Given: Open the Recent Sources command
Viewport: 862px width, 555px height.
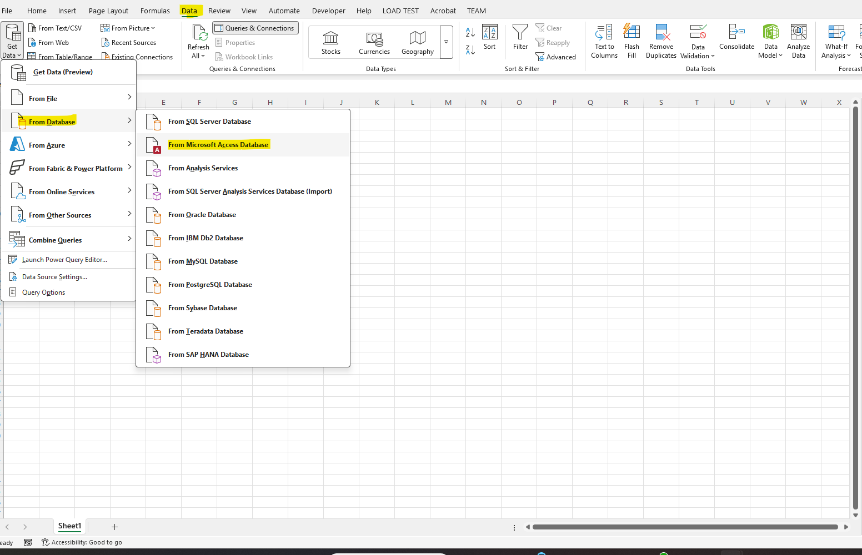Looking at the screenshot, I should click(x=129, y=43).
